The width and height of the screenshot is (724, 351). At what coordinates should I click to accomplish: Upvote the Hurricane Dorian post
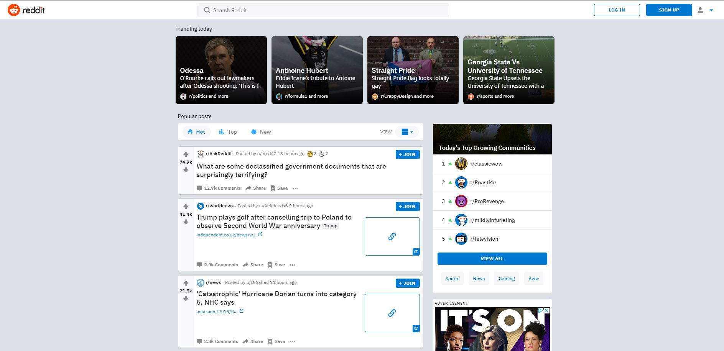[x=186, y=283]
